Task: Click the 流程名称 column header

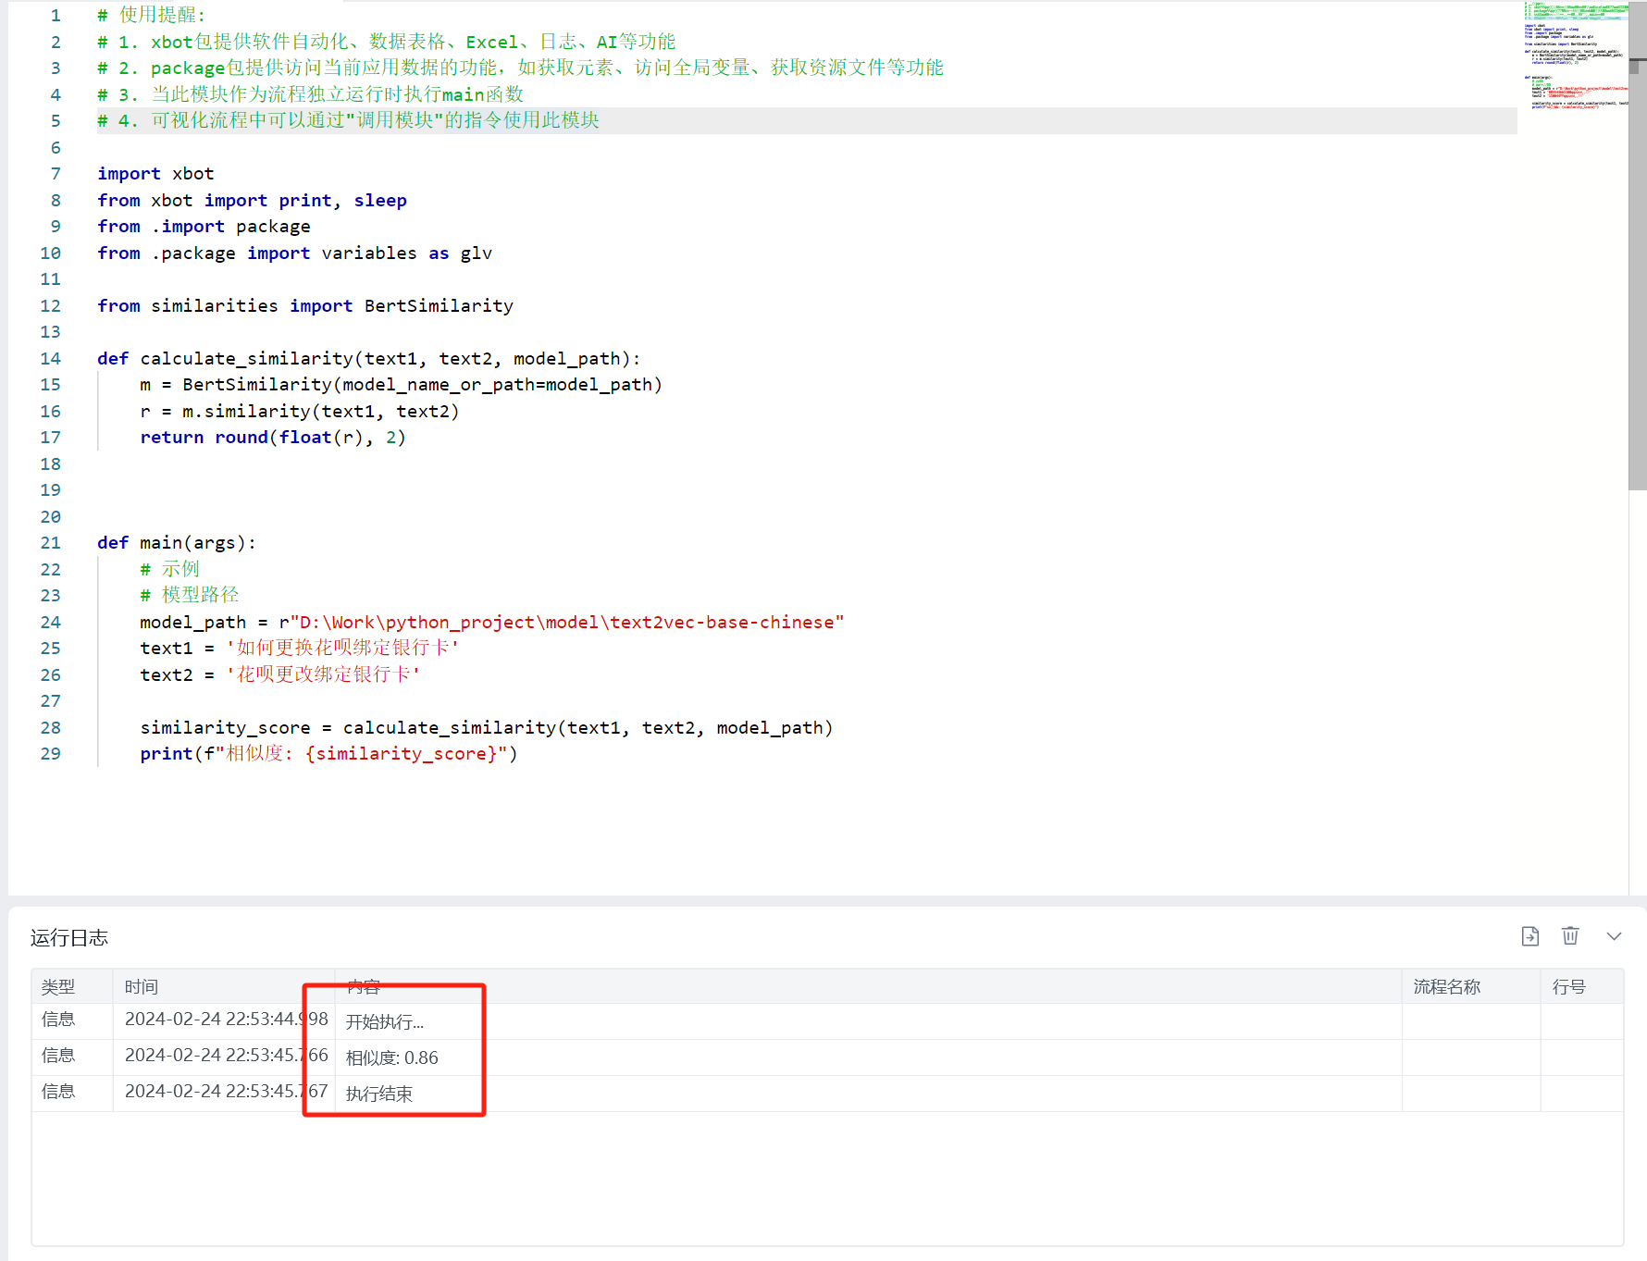Action: coord(1447,987)
